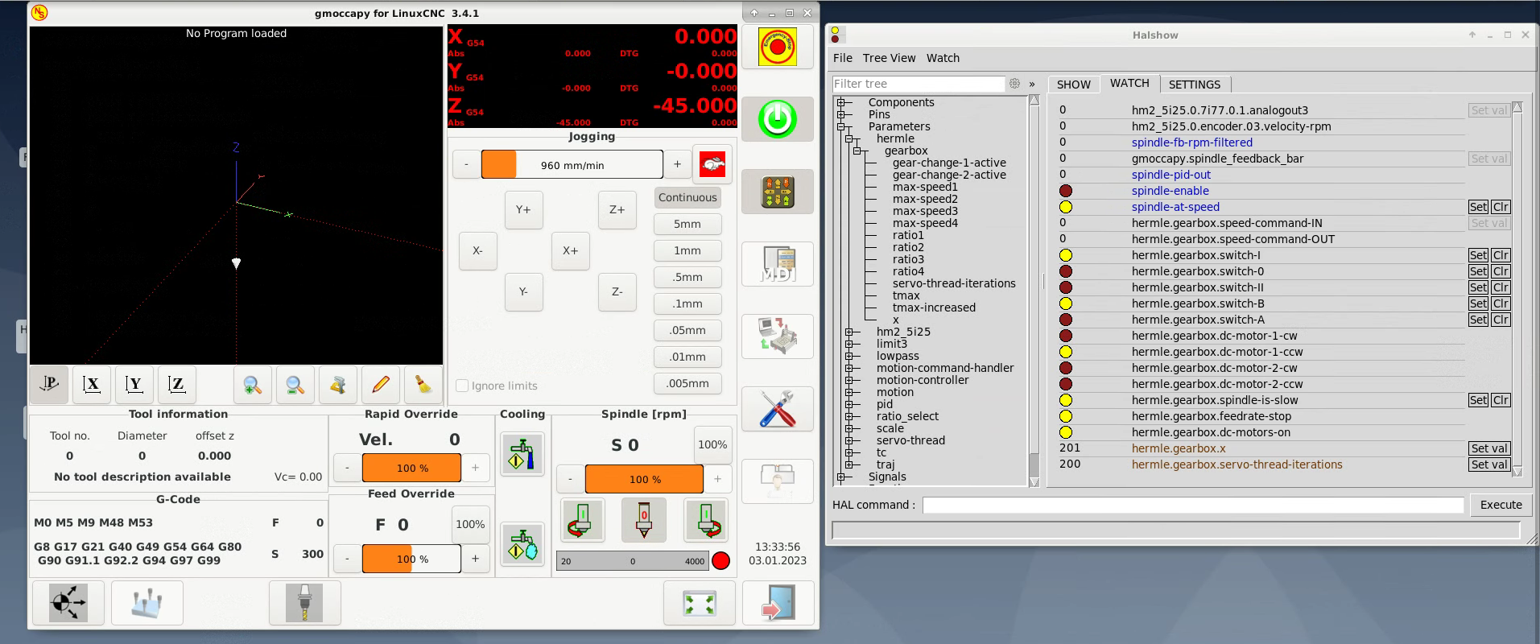Toggle fullscreen icon with green arrows

(x=700, y=603)
